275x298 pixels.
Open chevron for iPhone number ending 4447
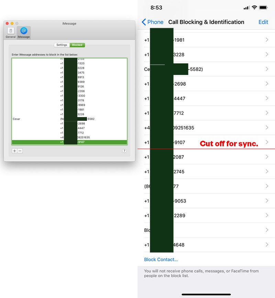coord(267,98)
